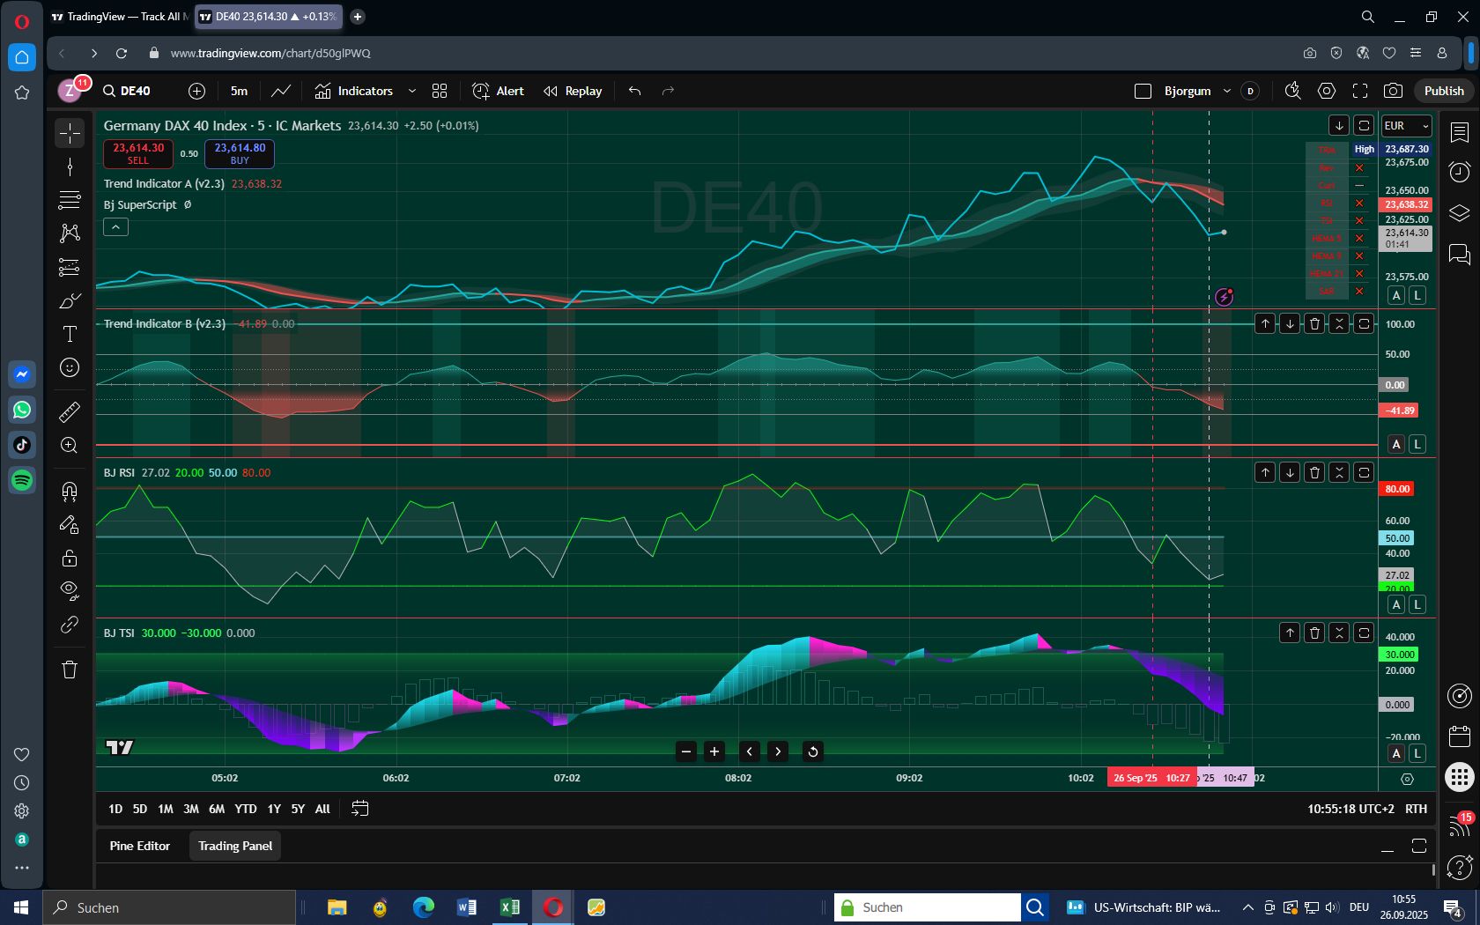Toggle auto scale on BJ RSI pane

[1396, 604]
